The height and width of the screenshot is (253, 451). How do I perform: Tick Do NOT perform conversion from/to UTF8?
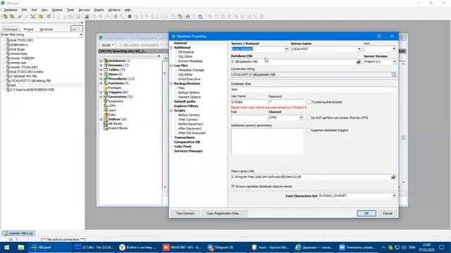pos(309,117)
